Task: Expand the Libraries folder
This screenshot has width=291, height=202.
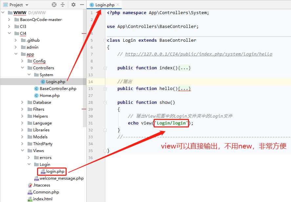Action: tap(22, 130)
